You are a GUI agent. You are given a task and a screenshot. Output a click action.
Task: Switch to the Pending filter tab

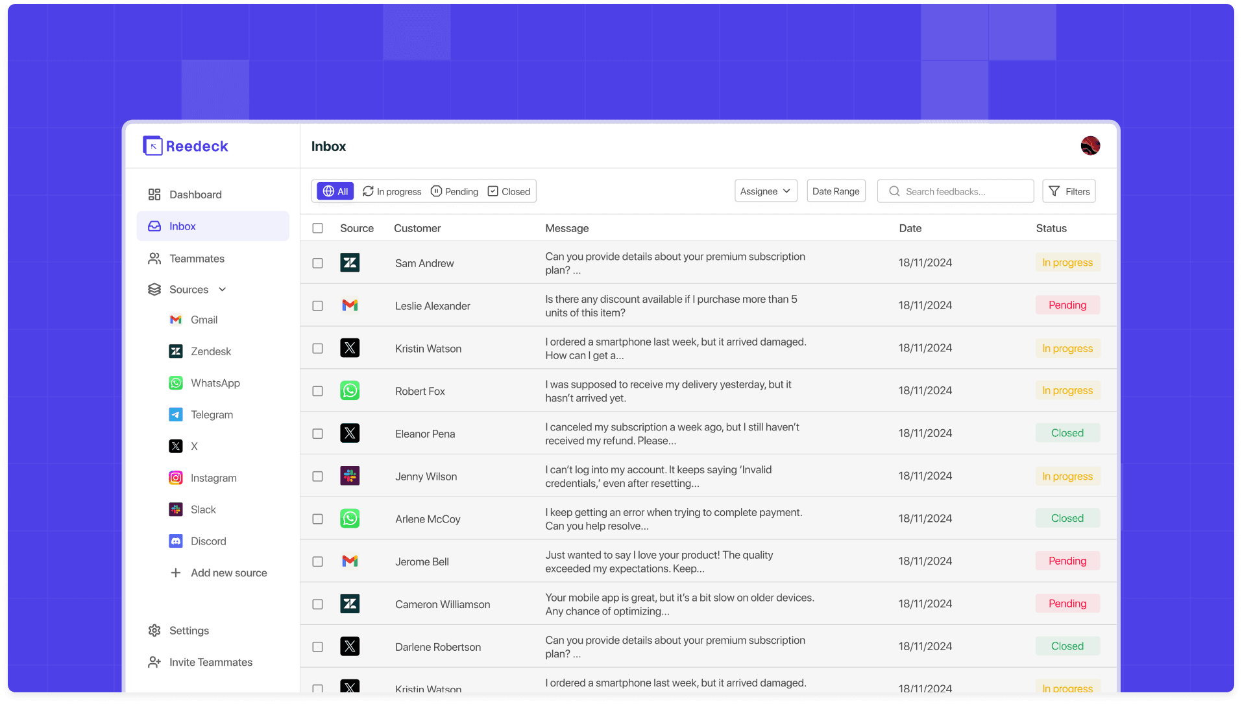click(x=454, y=191)
